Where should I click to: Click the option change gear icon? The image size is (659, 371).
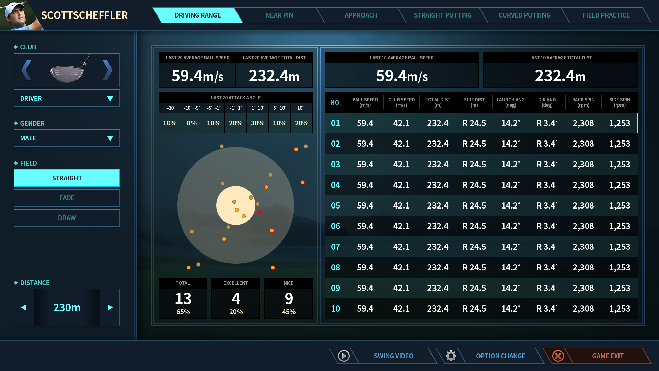pyautogui.click(x=451, y=356)
